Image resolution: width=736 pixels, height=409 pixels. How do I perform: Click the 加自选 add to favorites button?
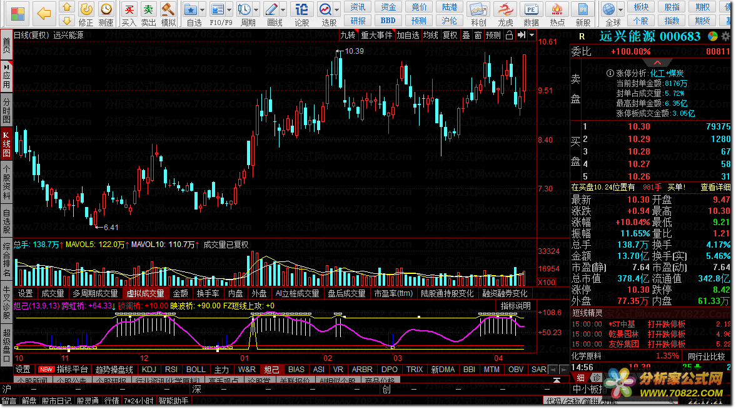coord(408,35)
